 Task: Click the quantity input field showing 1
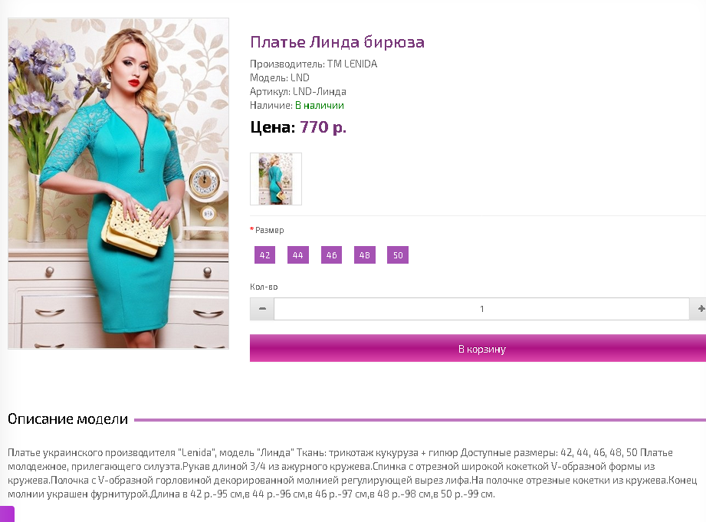coord(481,309)
